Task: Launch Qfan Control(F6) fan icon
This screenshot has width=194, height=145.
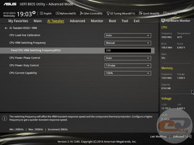Action: click(82, 13)
